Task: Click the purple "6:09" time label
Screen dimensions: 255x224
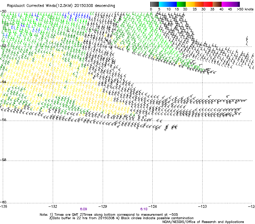Action: pos(83,209)
